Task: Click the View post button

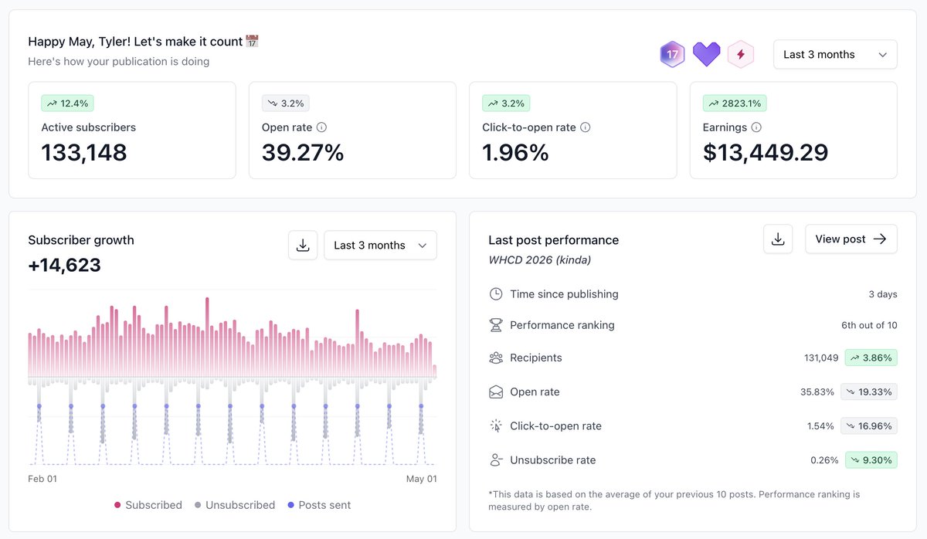Action: (x=851, y=239)
